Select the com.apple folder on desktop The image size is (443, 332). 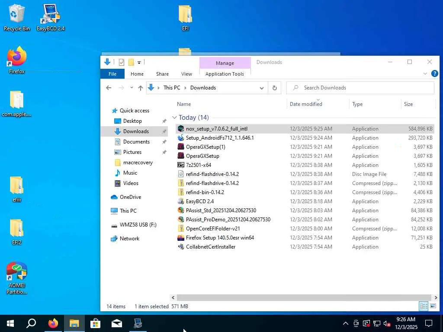(x=16, y=104)
